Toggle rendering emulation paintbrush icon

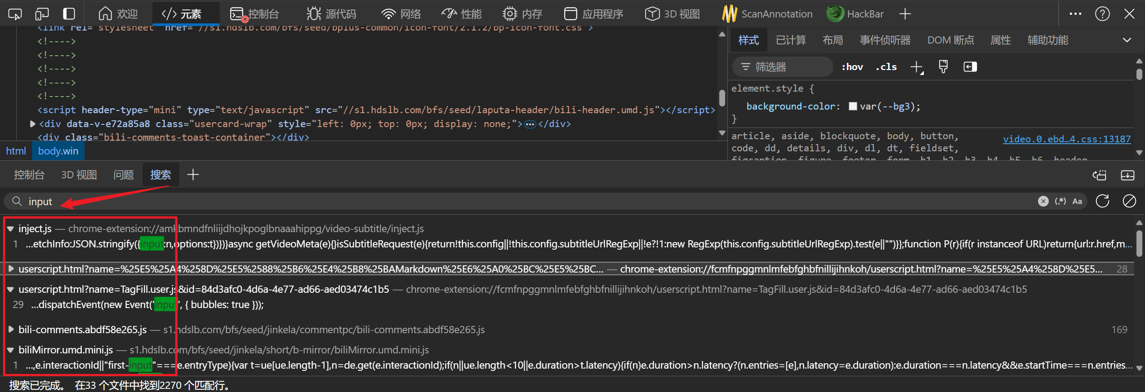pyautogui.click(x=943, y=67)
